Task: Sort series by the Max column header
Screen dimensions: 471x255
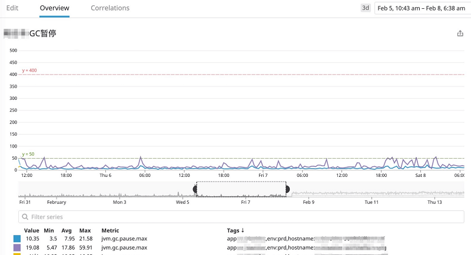Action: pyautogui.click(x=85, y=230)
